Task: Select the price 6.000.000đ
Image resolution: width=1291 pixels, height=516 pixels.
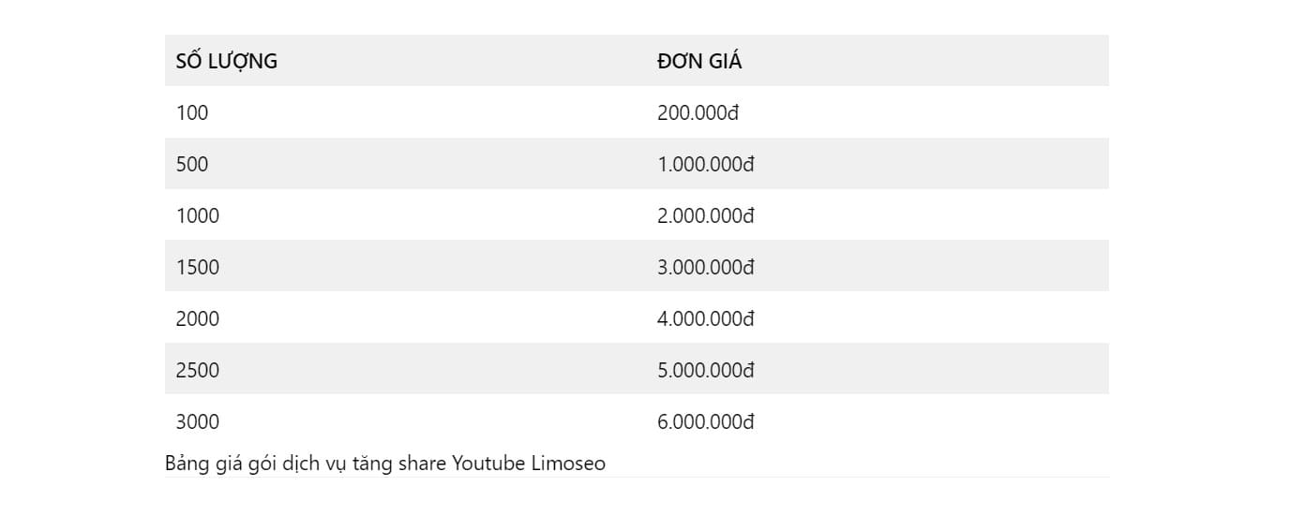Action: coord(706,421)
